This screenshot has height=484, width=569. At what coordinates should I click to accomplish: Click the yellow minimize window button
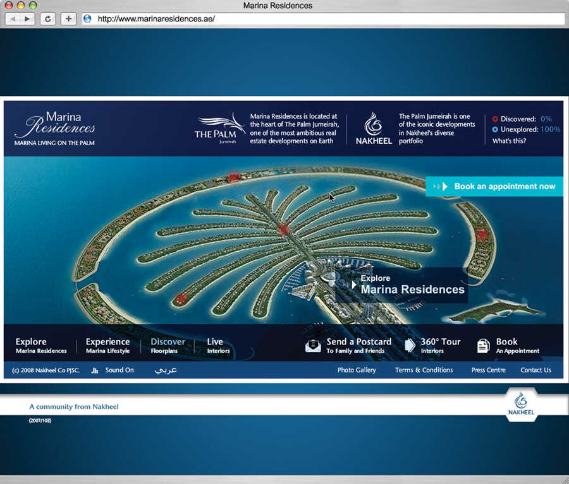pyautogui.click(x=21, y=5)
